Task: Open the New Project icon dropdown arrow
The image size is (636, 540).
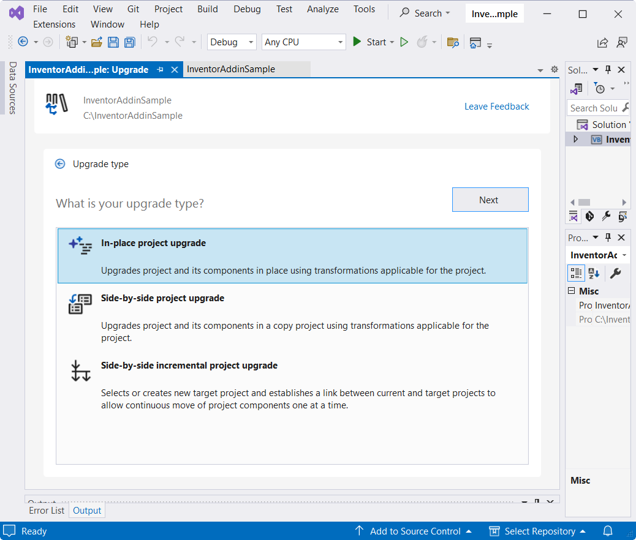Action: (85, 42)
